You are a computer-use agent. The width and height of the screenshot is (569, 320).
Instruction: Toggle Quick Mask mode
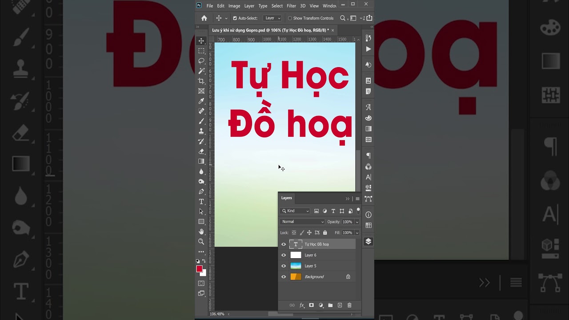point(201,284)
